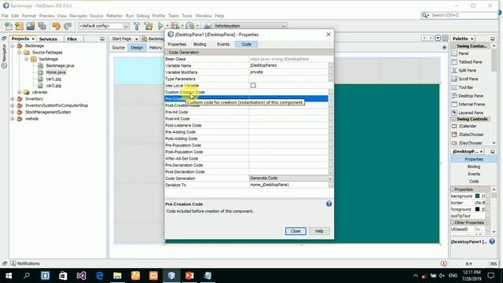The image size is (503, 283).
Task: Collapse Backimage project tree node
Action: (x=13, y=46)
